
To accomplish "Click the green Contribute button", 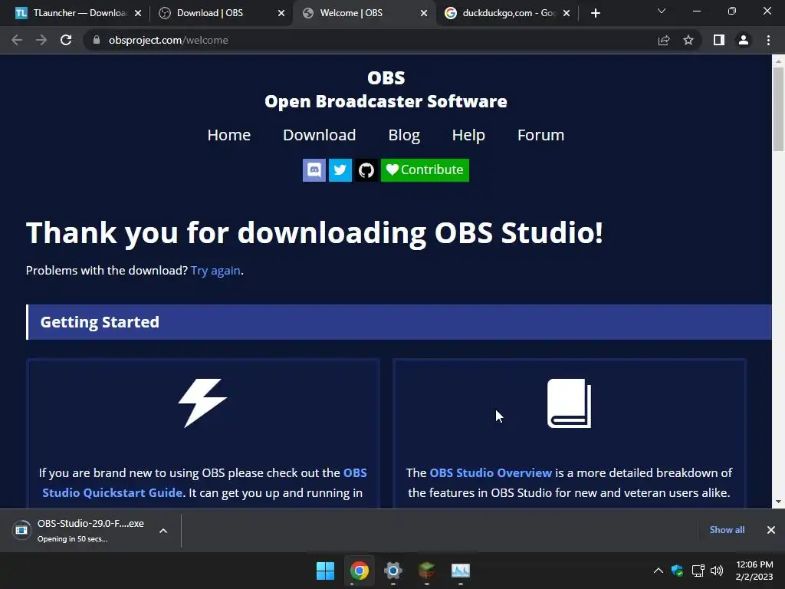I will click(x=425, y=170).
